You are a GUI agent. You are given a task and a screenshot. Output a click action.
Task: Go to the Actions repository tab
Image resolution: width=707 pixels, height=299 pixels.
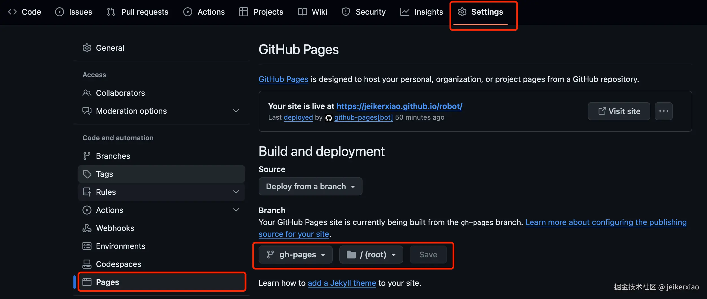pyautogui.click(x=204, y=12)
